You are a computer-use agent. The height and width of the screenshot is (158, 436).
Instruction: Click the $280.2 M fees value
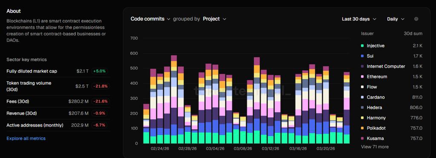[x=78, y=102]
